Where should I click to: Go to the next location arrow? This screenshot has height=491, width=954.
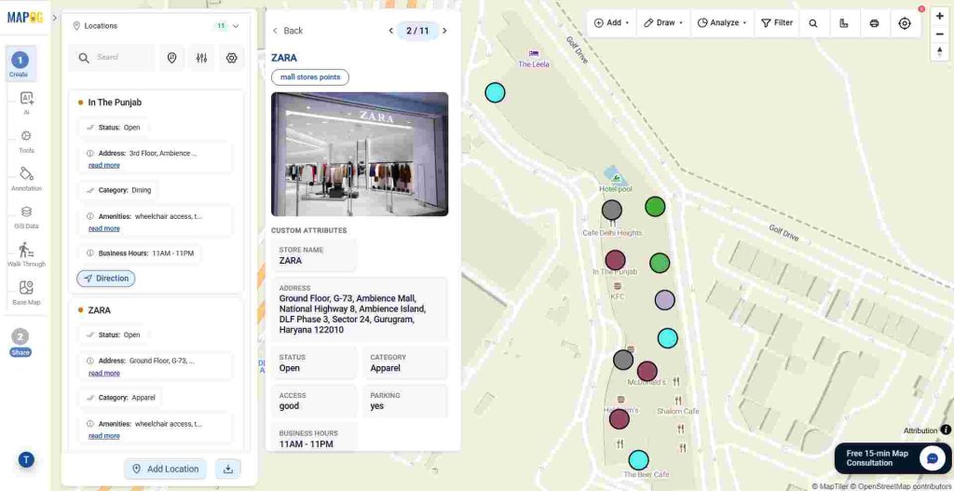(444, 31)
